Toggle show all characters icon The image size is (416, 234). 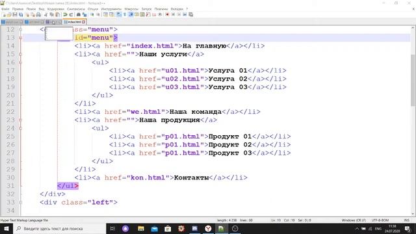(x=124, y=14)
